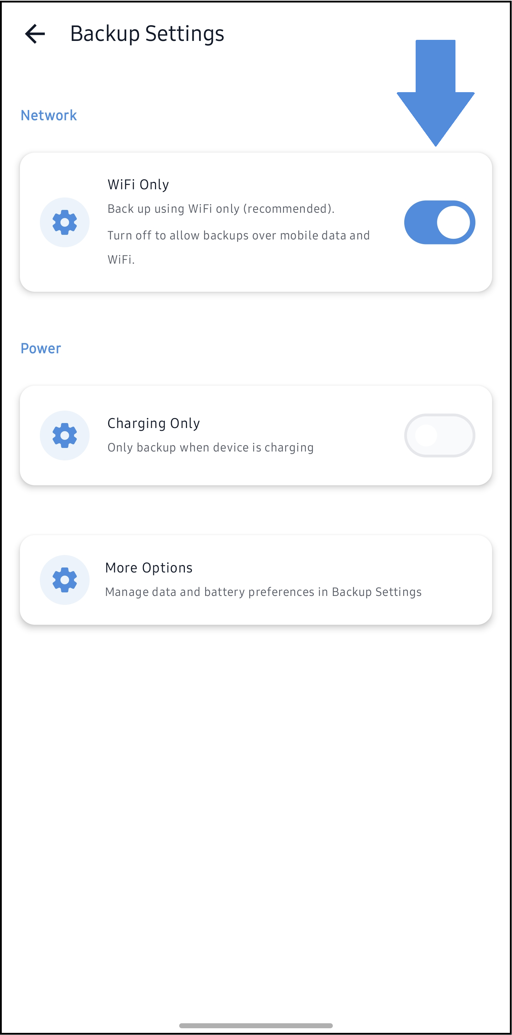Click the settings cog inside the Network card

click(x=65, y=222)
